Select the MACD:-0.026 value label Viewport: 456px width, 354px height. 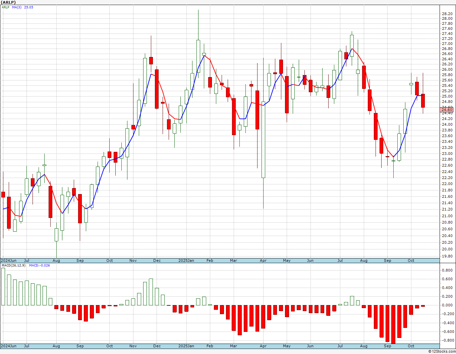coord(40,265)
